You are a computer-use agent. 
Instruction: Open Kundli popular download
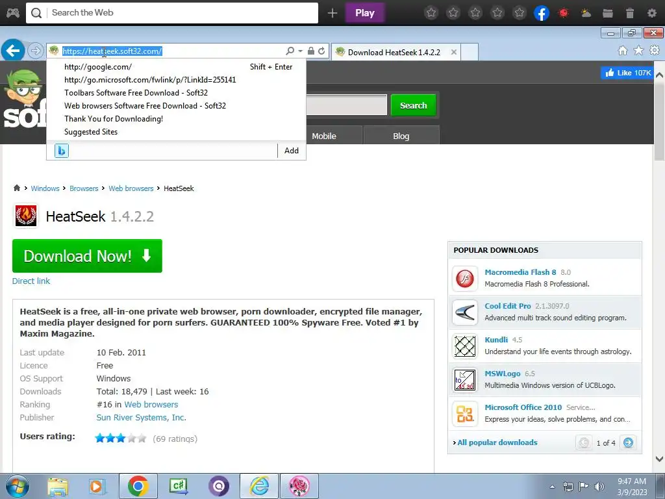point(496,339)
